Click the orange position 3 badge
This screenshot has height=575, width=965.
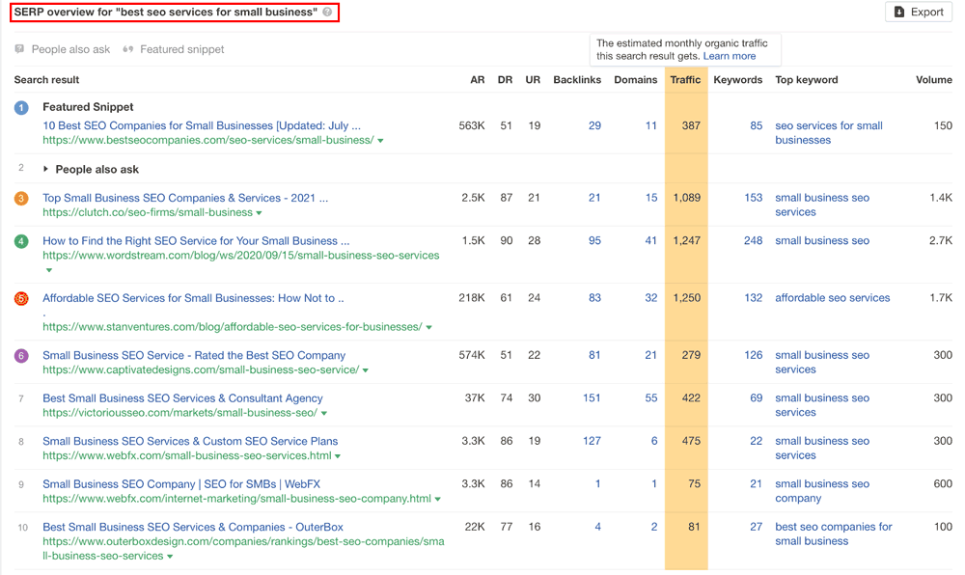[x=21, y=199]
